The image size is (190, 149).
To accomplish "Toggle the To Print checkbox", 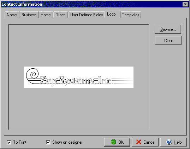I will [9, 142].
